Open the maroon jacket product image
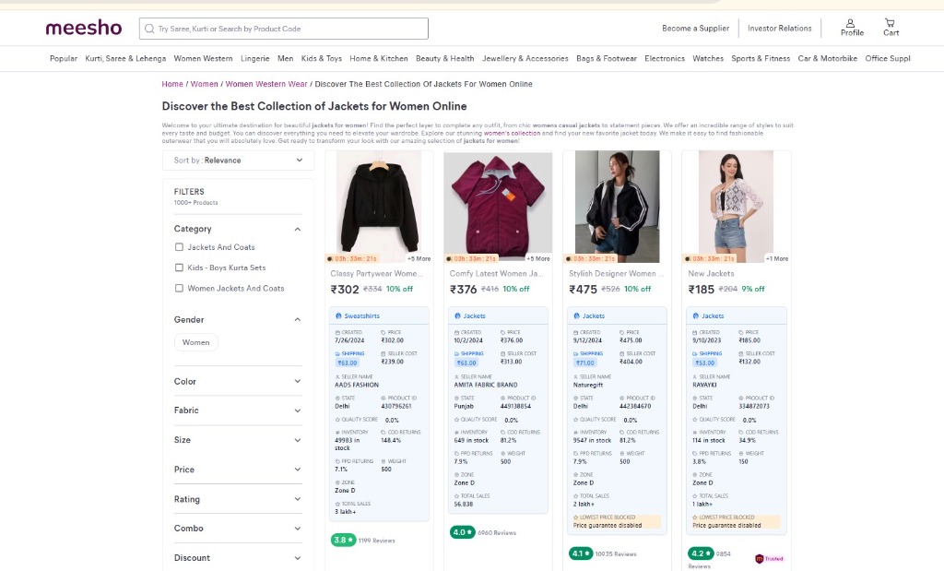 (x=498, y=207)
